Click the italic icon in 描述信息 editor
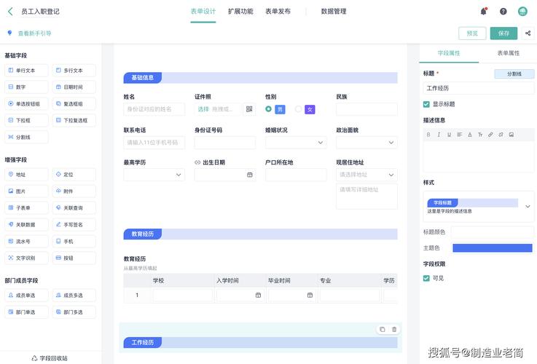The image size is (537, 364). click(439, 135)
